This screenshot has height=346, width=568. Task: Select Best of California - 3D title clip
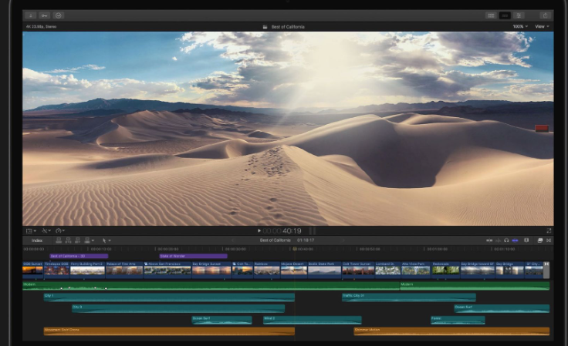79,256
